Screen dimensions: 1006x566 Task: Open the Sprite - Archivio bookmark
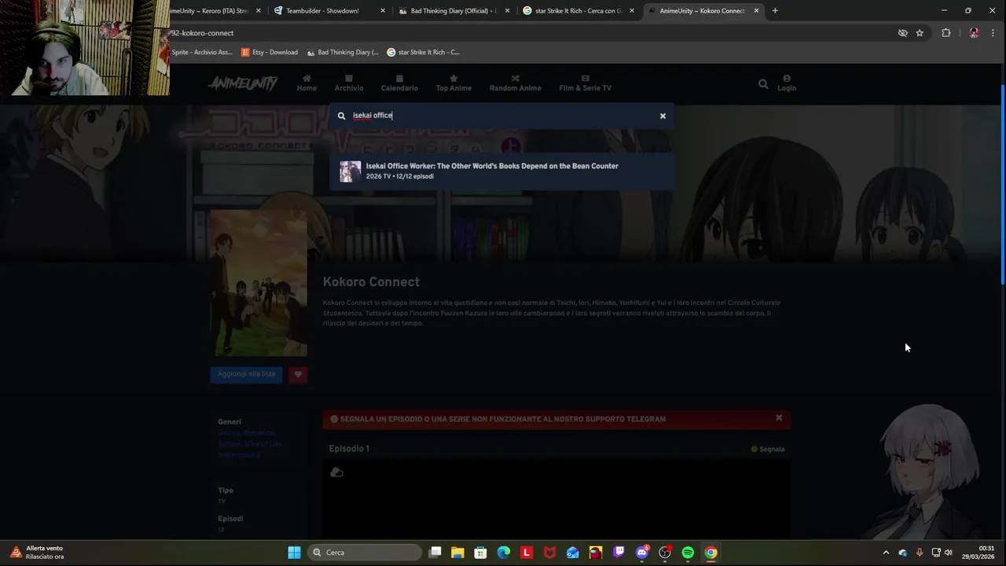pos(201,52)
